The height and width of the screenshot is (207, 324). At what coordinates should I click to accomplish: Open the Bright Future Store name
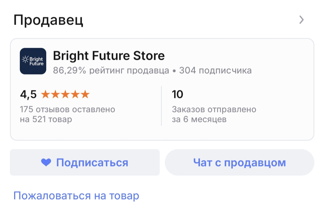coord(109,56)
